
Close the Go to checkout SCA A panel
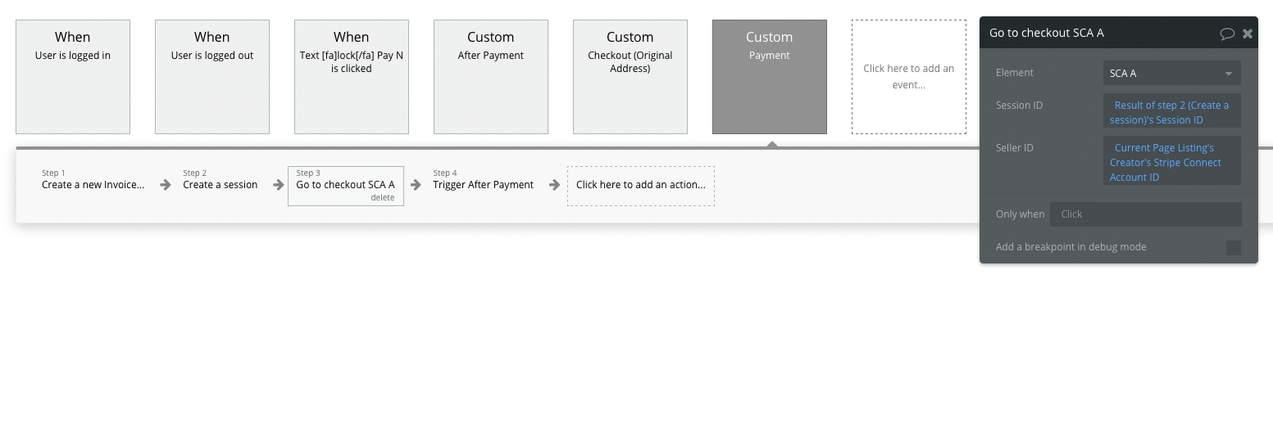pos(1248,34)
